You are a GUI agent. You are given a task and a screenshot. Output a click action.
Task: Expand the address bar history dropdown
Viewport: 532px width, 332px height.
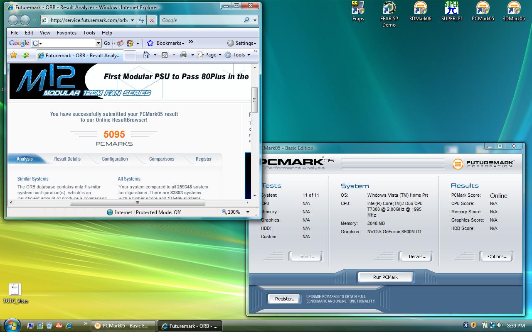tap(132, 20)
